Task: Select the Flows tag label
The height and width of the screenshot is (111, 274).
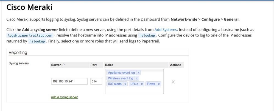Action: point(151,84)
